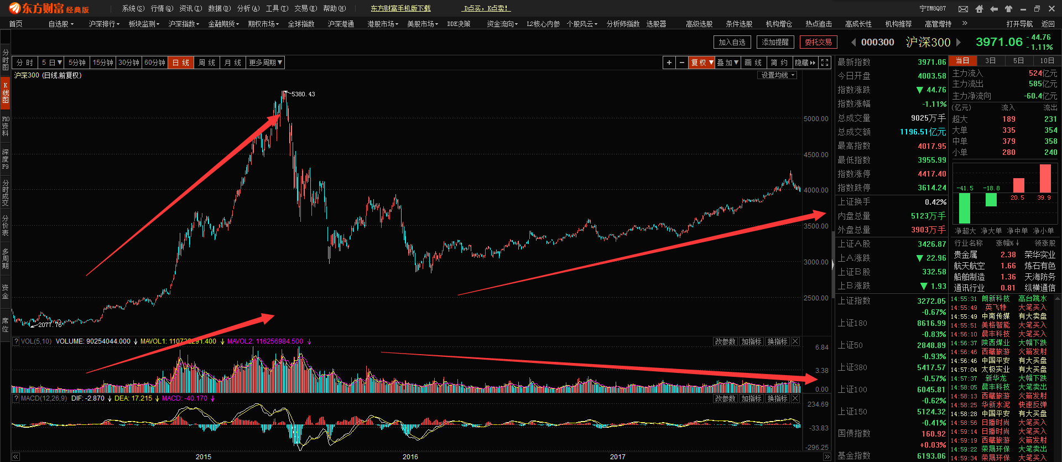Click 添加提醒 button
The height and width of the screenshot is (462, 1062).
775,42
